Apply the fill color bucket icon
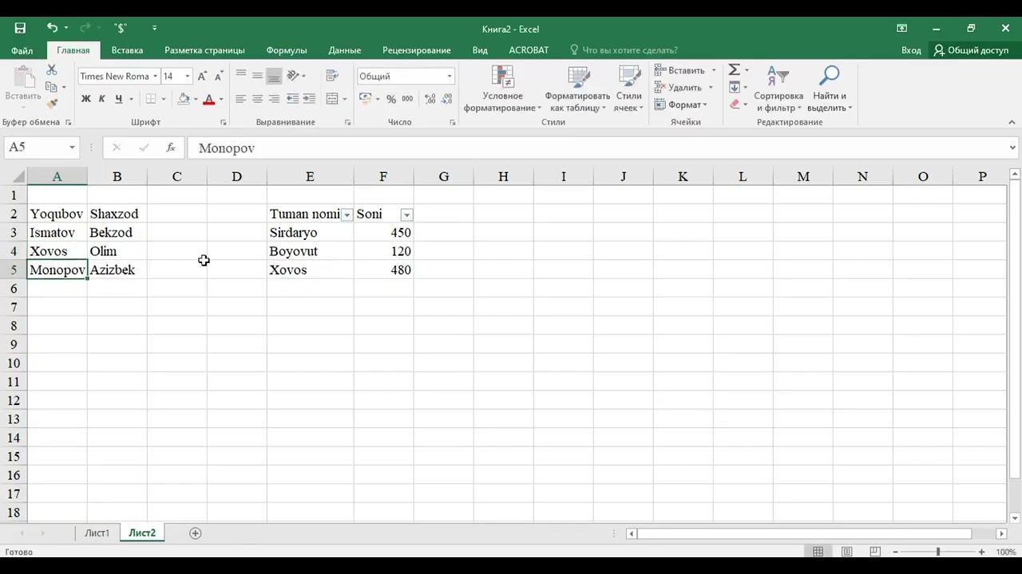 coord(184,99)
